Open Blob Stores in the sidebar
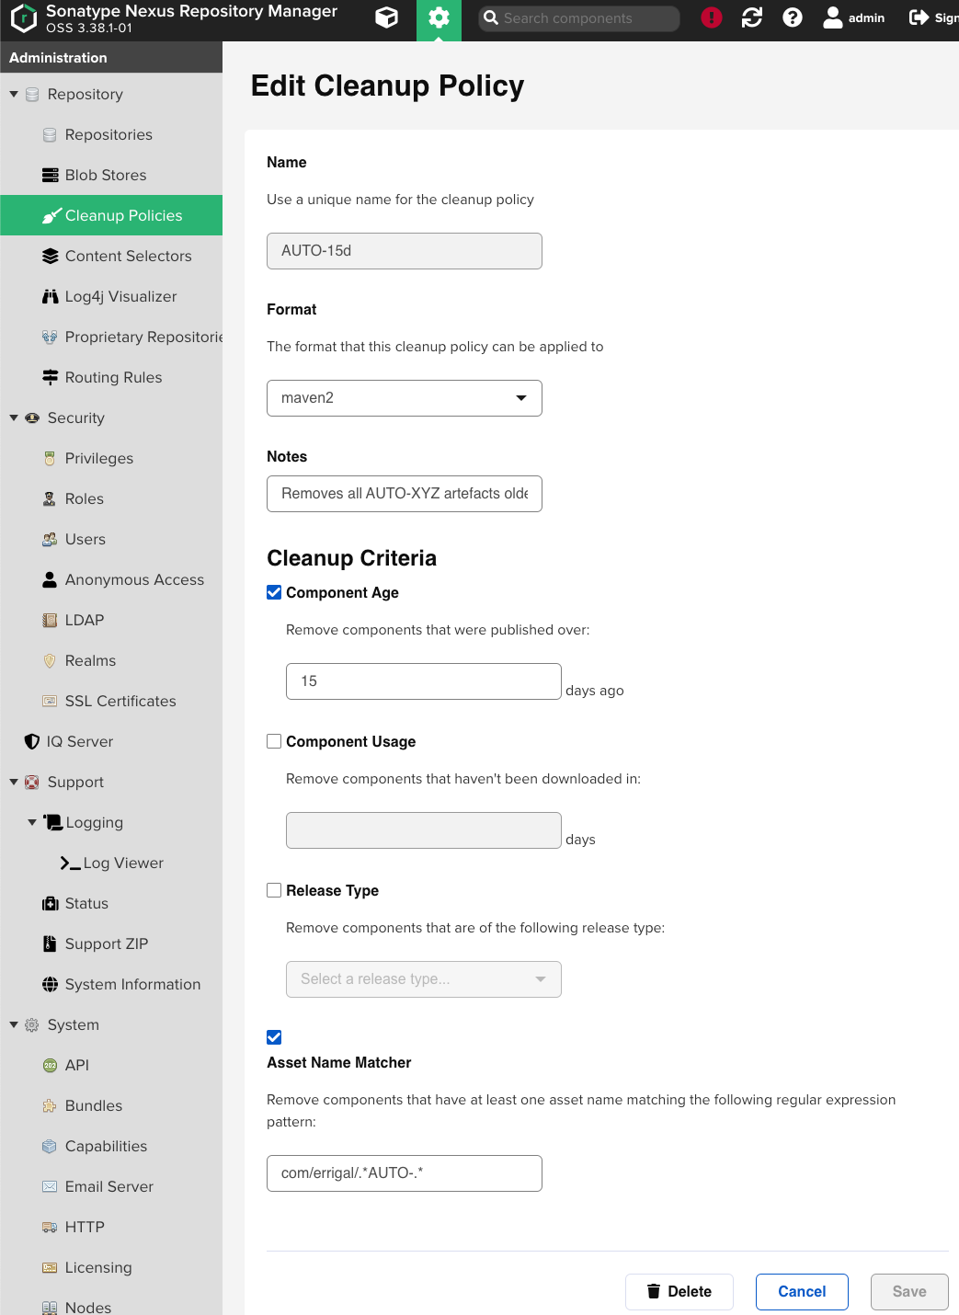The image size is (959, 1315). [x=105, y=175]
